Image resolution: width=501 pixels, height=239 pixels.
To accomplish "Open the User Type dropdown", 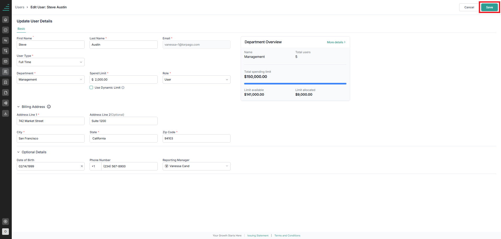I will [x=51, y=62].
